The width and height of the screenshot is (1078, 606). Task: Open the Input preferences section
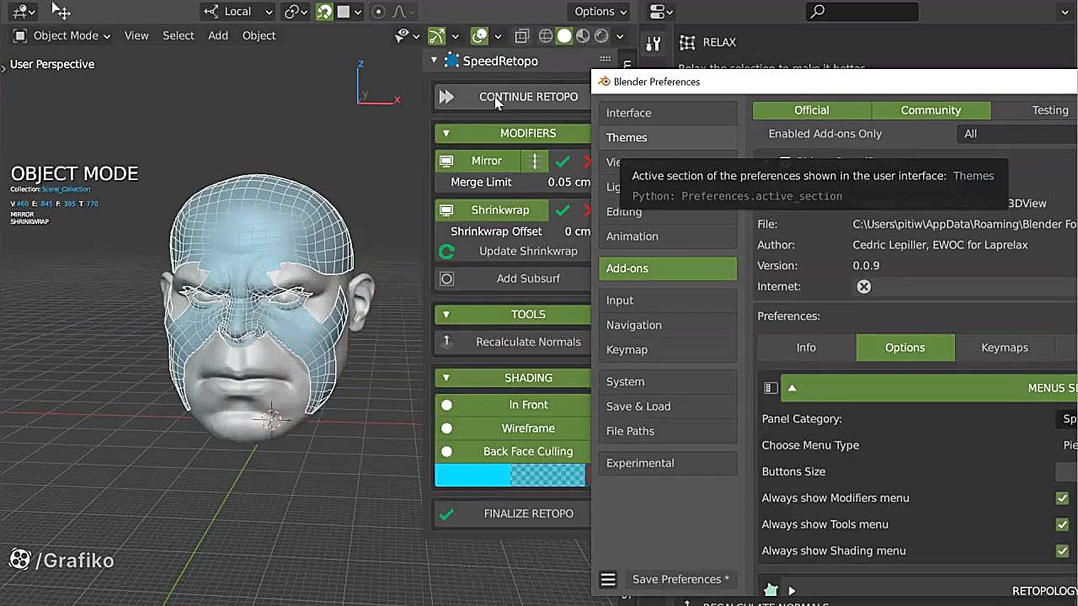tap(668, 300)
